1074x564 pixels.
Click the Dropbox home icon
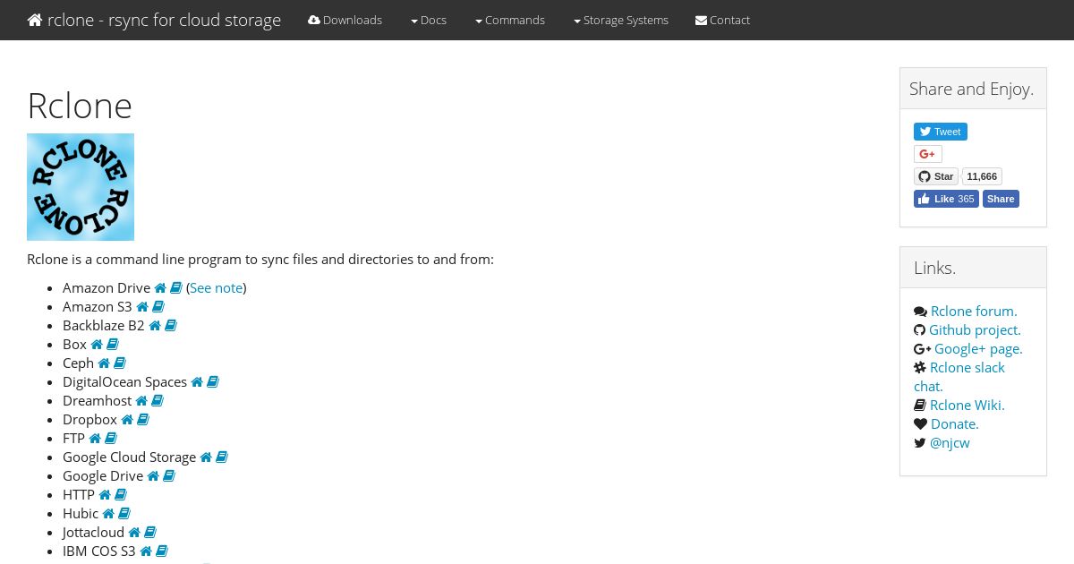coord(127,420)
